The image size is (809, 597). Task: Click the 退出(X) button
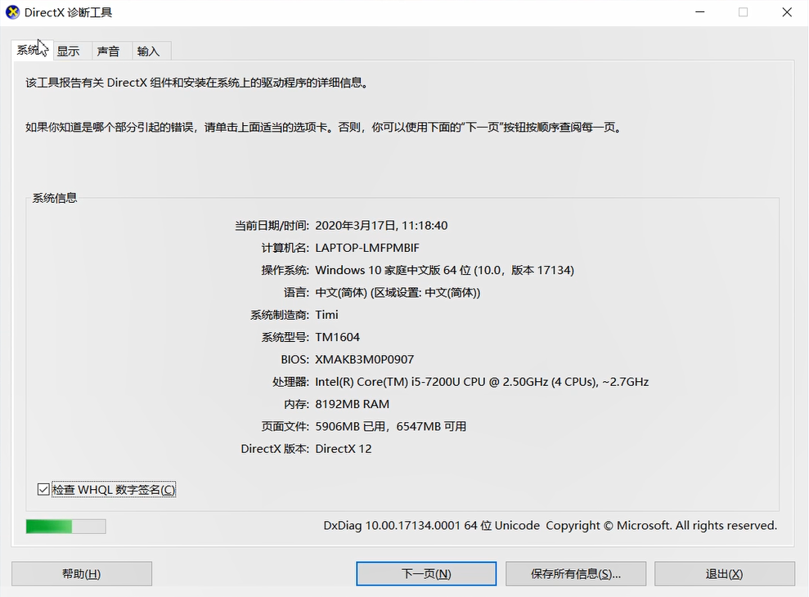(724, 572)
